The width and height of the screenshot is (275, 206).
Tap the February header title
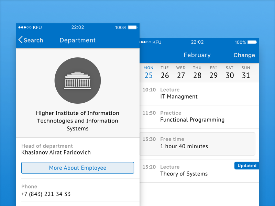[x=197, y=55]
